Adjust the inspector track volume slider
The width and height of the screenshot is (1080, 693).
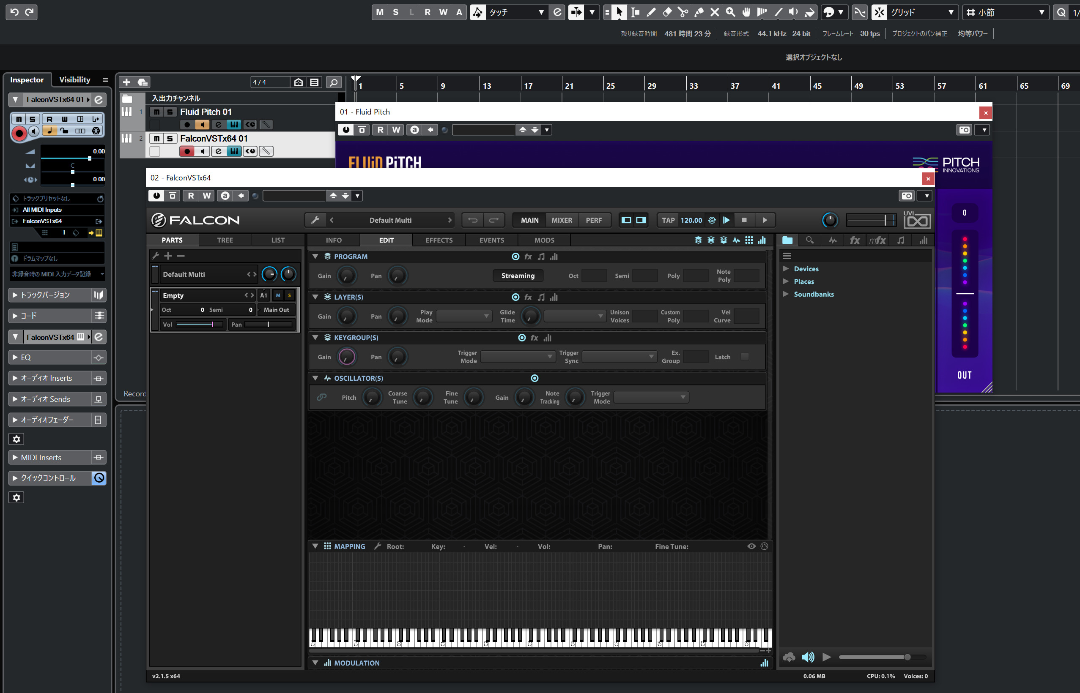pos(72,158)
